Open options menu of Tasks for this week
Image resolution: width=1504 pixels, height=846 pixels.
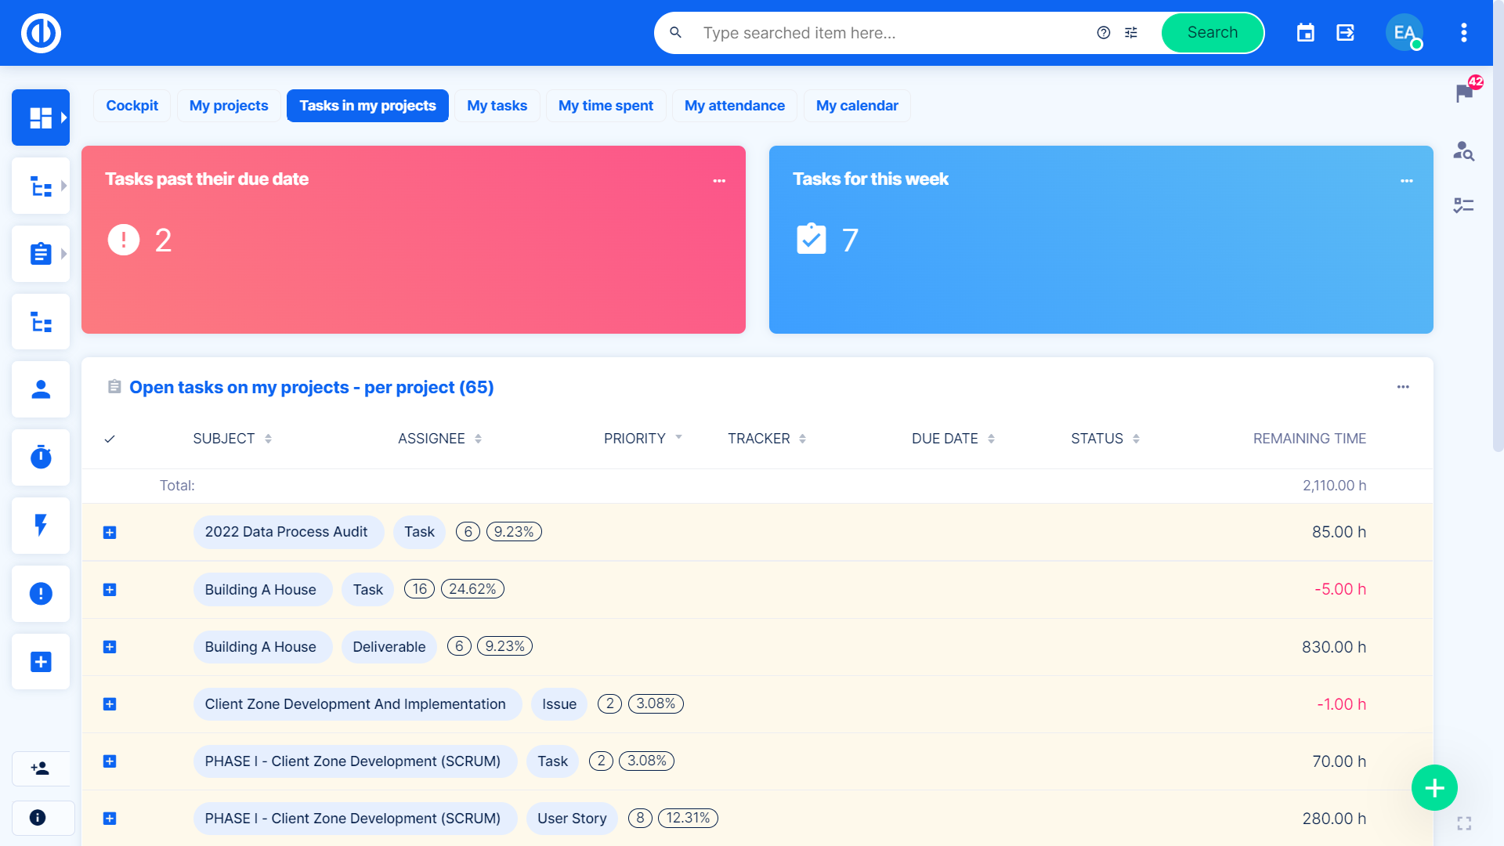(x=1406, y=181)
